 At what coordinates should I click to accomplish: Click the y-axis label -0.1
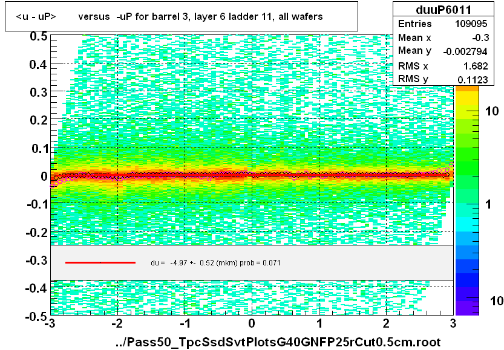(36, 204)
